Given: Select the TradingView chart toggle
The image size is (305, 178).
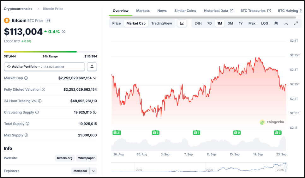Looking at the screenshot, I should [x=161, y=23].
